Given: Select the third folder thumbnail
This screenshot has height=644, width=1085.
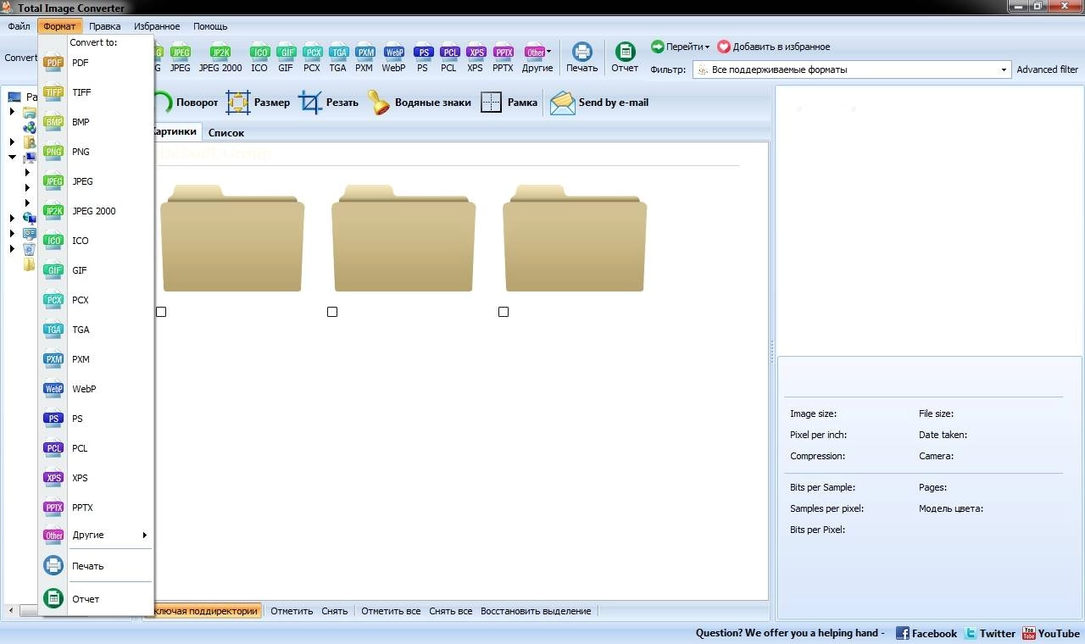Looking at the screenshot, I should [575, 238].
